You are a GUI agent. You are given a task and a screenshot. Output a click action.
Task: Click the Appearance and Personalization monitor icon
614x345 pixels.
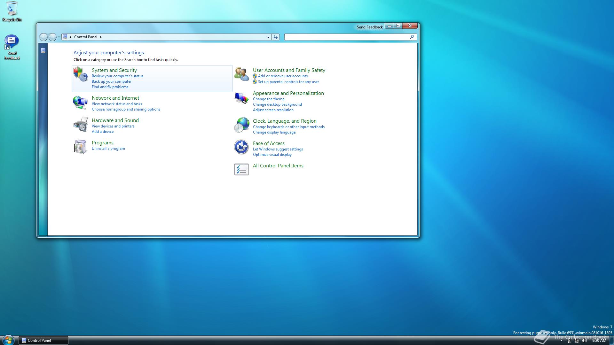coord(241,98)
